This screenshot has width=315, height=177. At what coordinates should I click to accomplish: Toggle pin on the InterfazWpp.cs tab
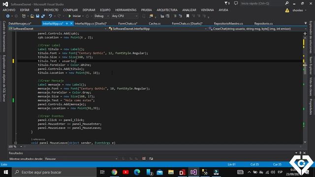coord(67,24)
